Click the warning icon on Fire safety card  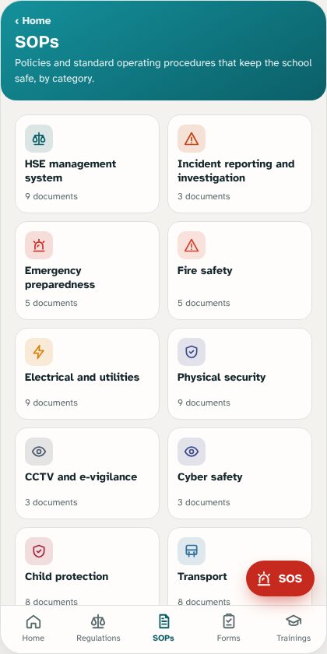(x=192, y=245)
